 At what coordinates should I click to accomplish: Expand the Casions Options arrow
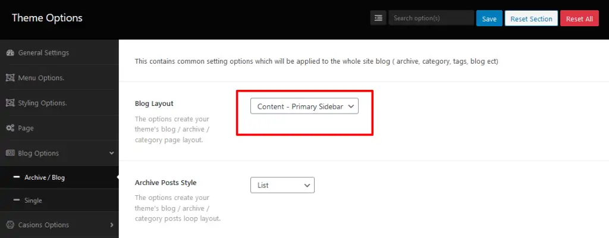(111, 225)
